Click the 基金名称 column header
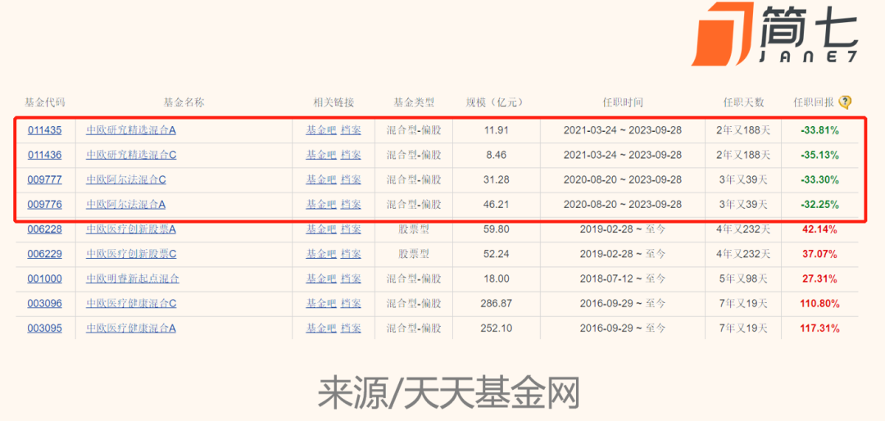This screenshot has width=885, height=421. tap(184, 102)
